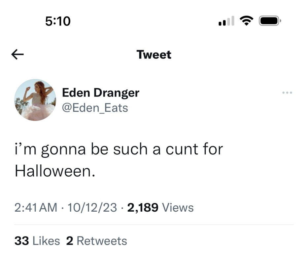Tap the cellular signal strength icon
The height and width of the screenshot is (254, 308).
pos(226,21)
